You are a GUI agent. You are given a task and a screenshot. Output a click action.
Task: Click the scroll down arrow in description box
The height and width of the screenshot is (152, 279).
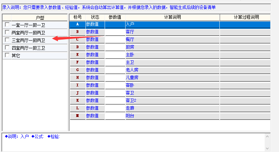267,148
